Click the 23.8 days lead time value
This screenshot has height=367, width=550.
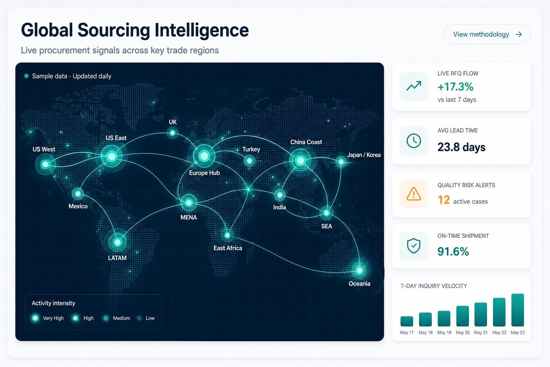462,147
